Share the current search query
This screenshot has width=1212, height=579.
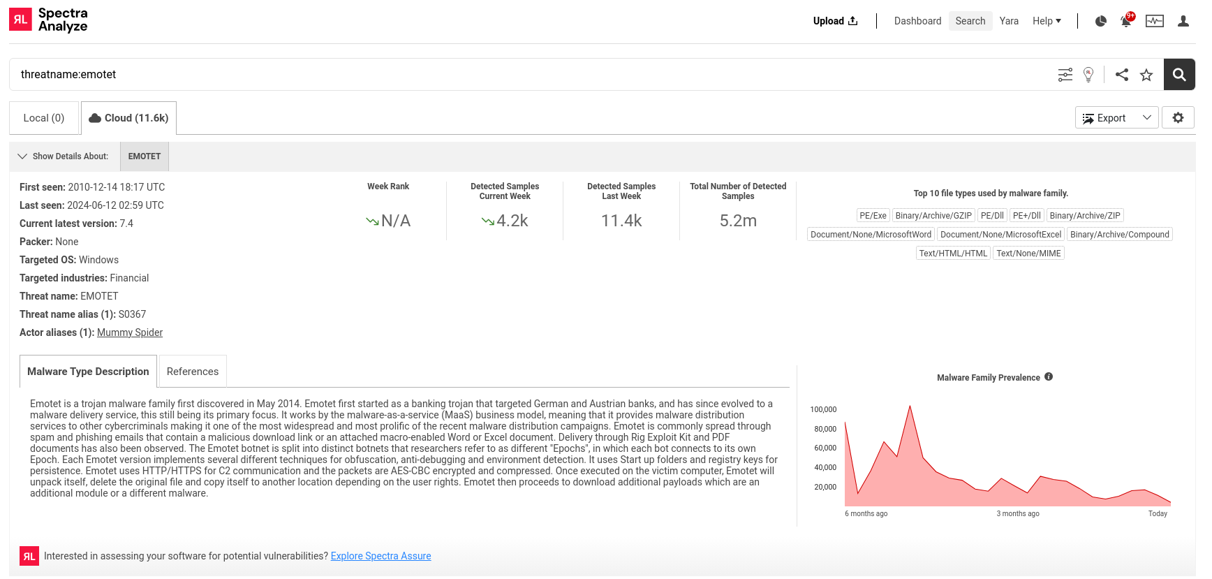(1122, 75)
